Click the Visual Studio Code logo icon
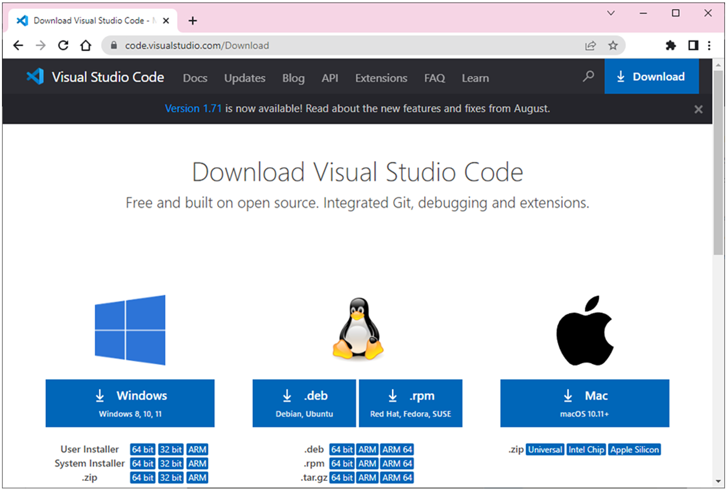727x490 pixels. point(35,77)
